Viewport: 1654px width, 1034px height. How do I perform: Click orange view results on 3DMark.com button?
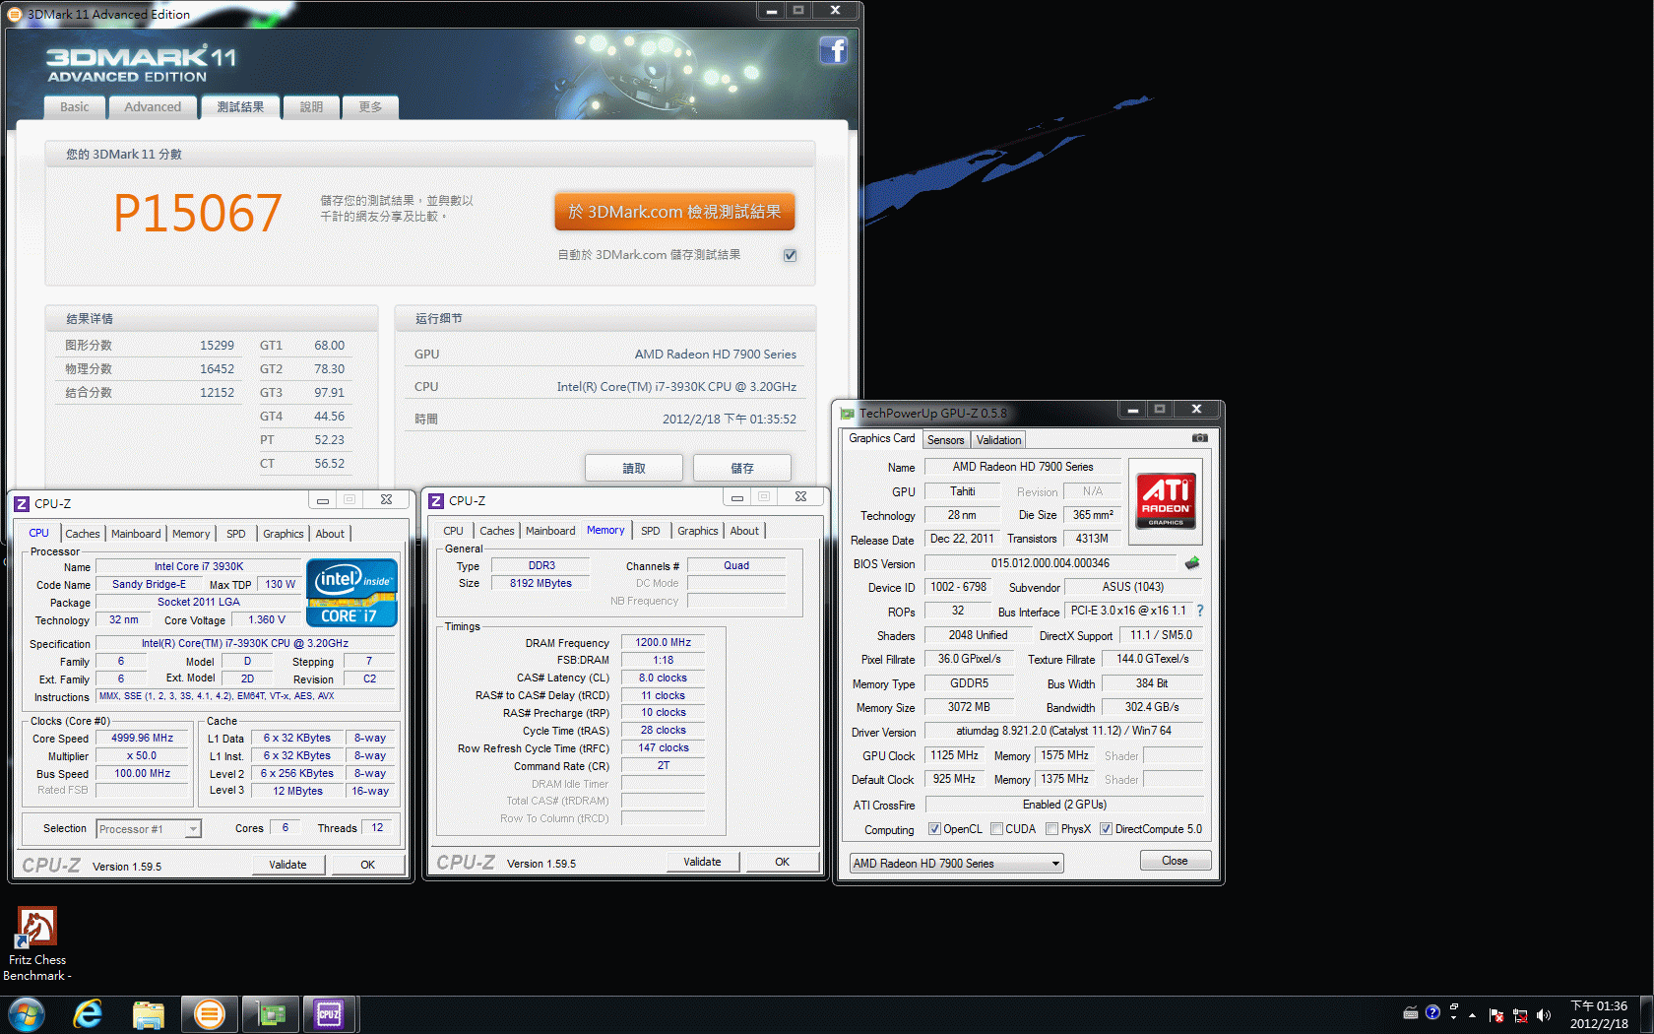click(674, 212)
